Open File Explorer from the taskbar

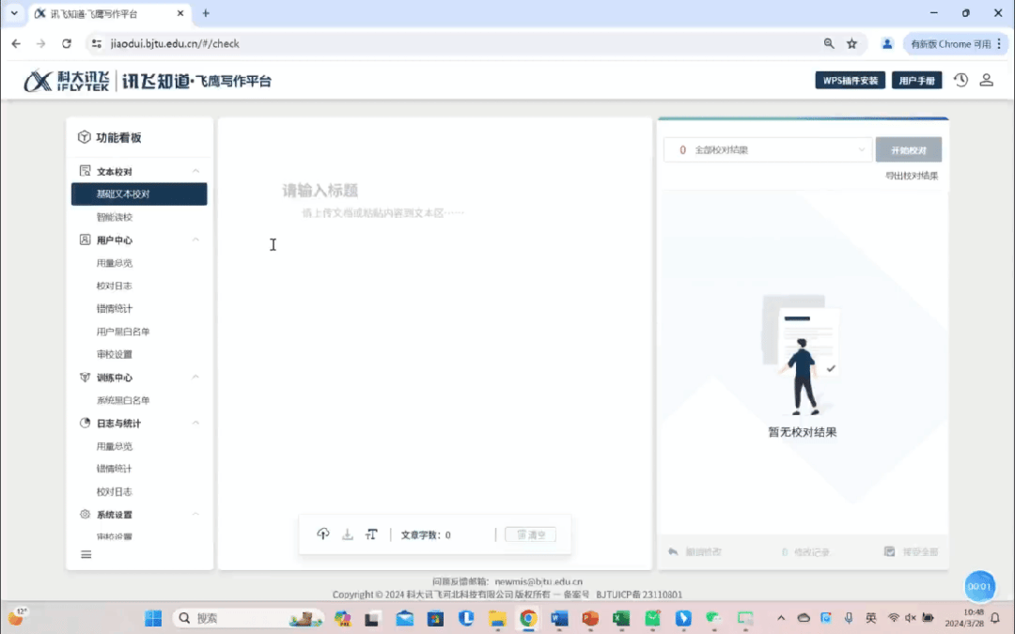pyautogui.click(x=497, y=618)
